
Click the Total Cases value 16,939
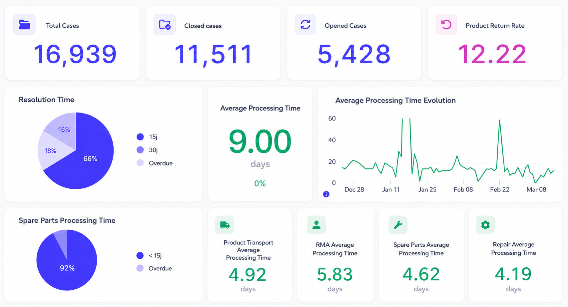[75, 54]
